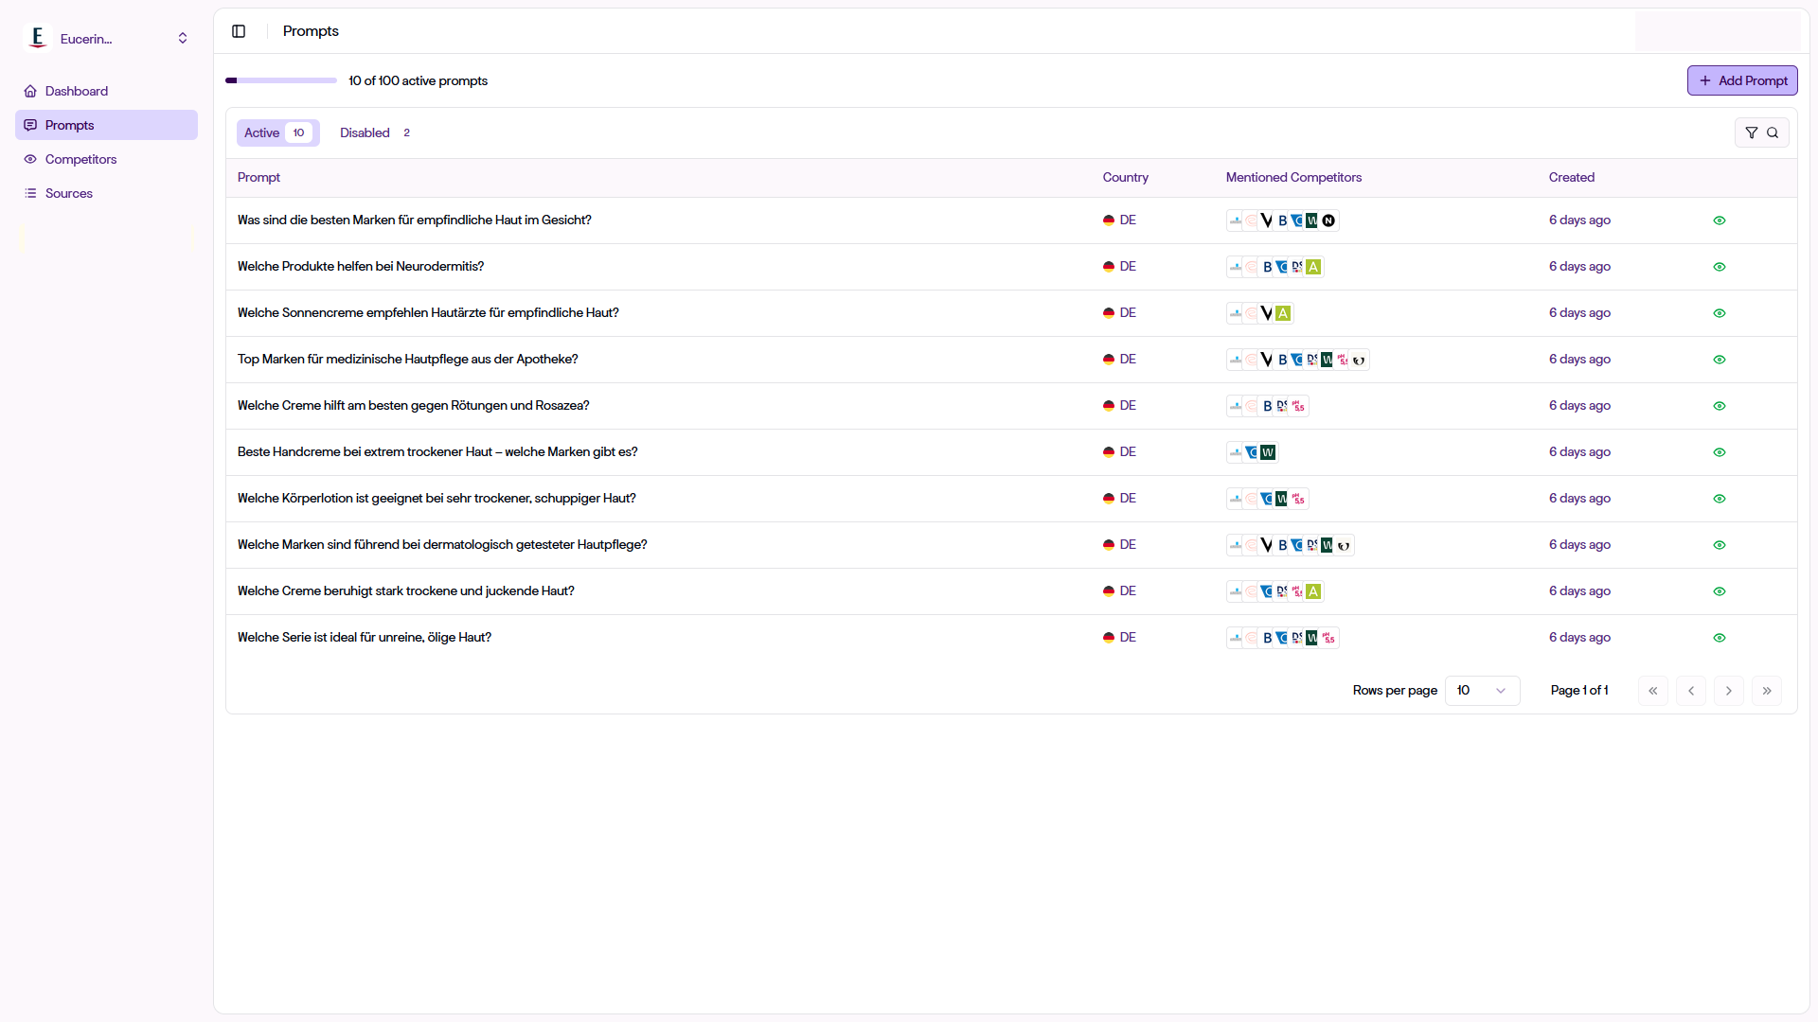Click the Prompt column header
1818x1022 pixels.
[x=258, y=178]
